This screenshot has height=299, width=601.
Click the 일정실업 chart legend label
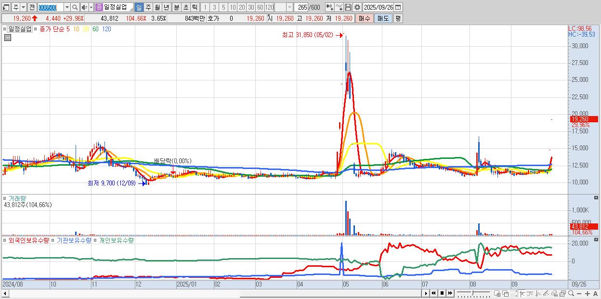point(20,29)
